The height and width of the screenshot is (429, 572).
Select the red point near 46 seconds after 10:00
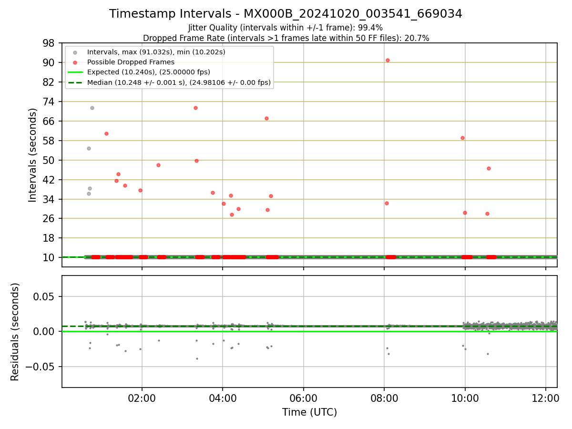click(x=489, y=168)
